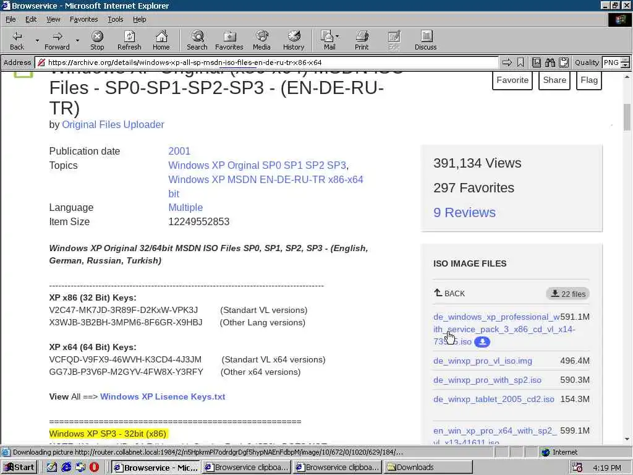Image resolution: width=633 pixels, height=475 pixels.
Task: Switch to the Downloads taskbar window
Action: click(428, 468)
